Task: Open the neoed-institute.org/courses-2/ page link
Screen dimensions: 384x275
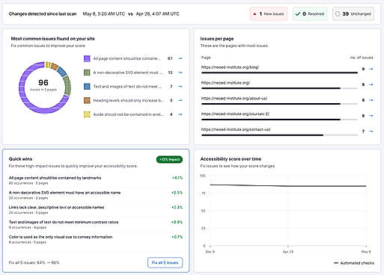Action: coord(235,114)
